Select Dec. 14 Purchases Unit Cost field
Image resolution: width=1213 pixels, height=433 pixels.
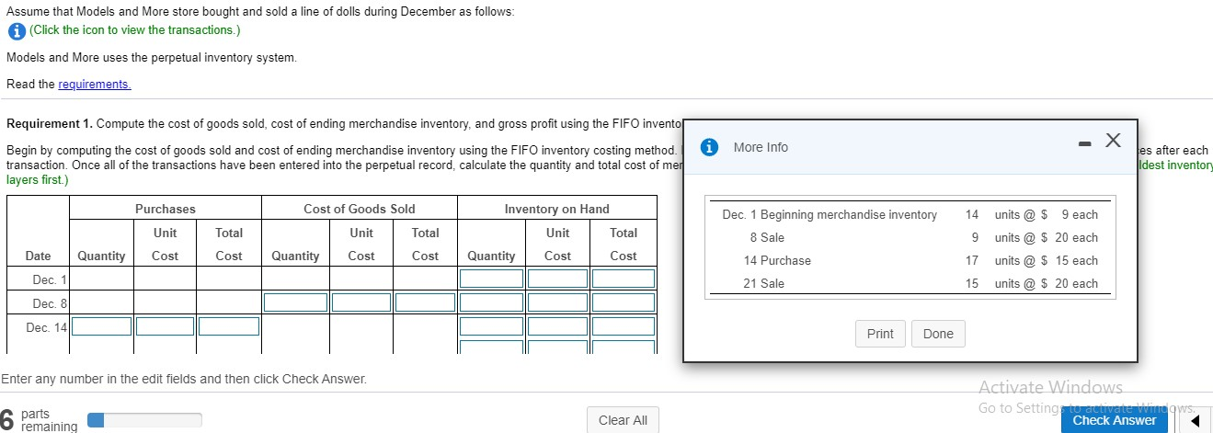pyautogui.click(x=165, y=326)
